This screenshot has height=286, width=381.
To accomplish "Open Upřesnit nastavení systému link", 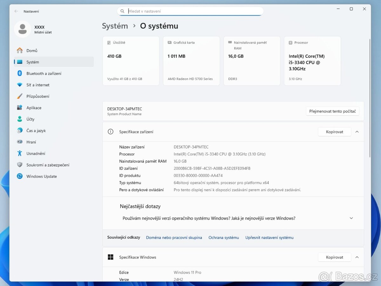I will pyautogui.click(x=269, y=237).
